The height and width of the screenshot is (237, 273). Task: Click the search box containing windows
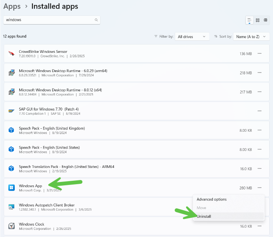(52, 20)
